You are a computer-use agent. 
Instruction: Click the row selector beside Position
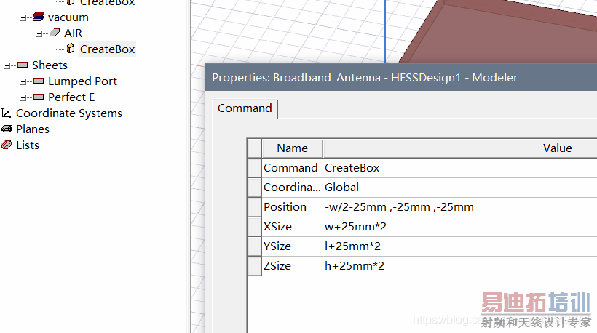pyautogui.click(x=254, y=207)
